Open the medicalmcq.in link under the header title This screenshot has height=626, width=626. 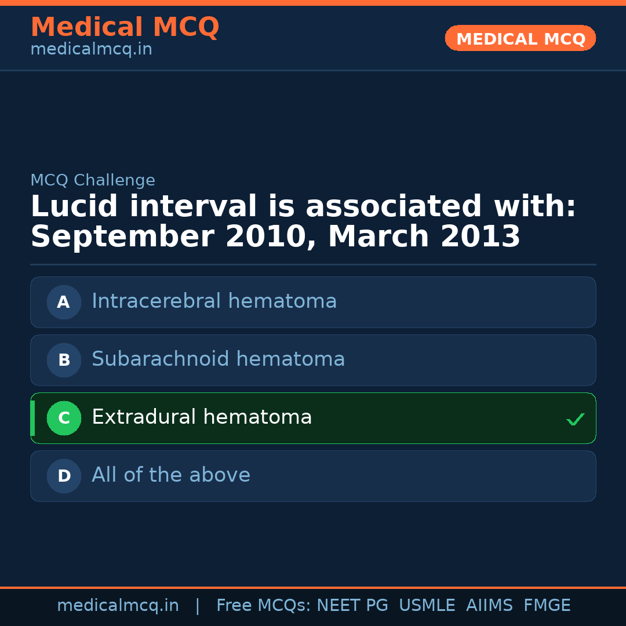click(x=91, y=50)
